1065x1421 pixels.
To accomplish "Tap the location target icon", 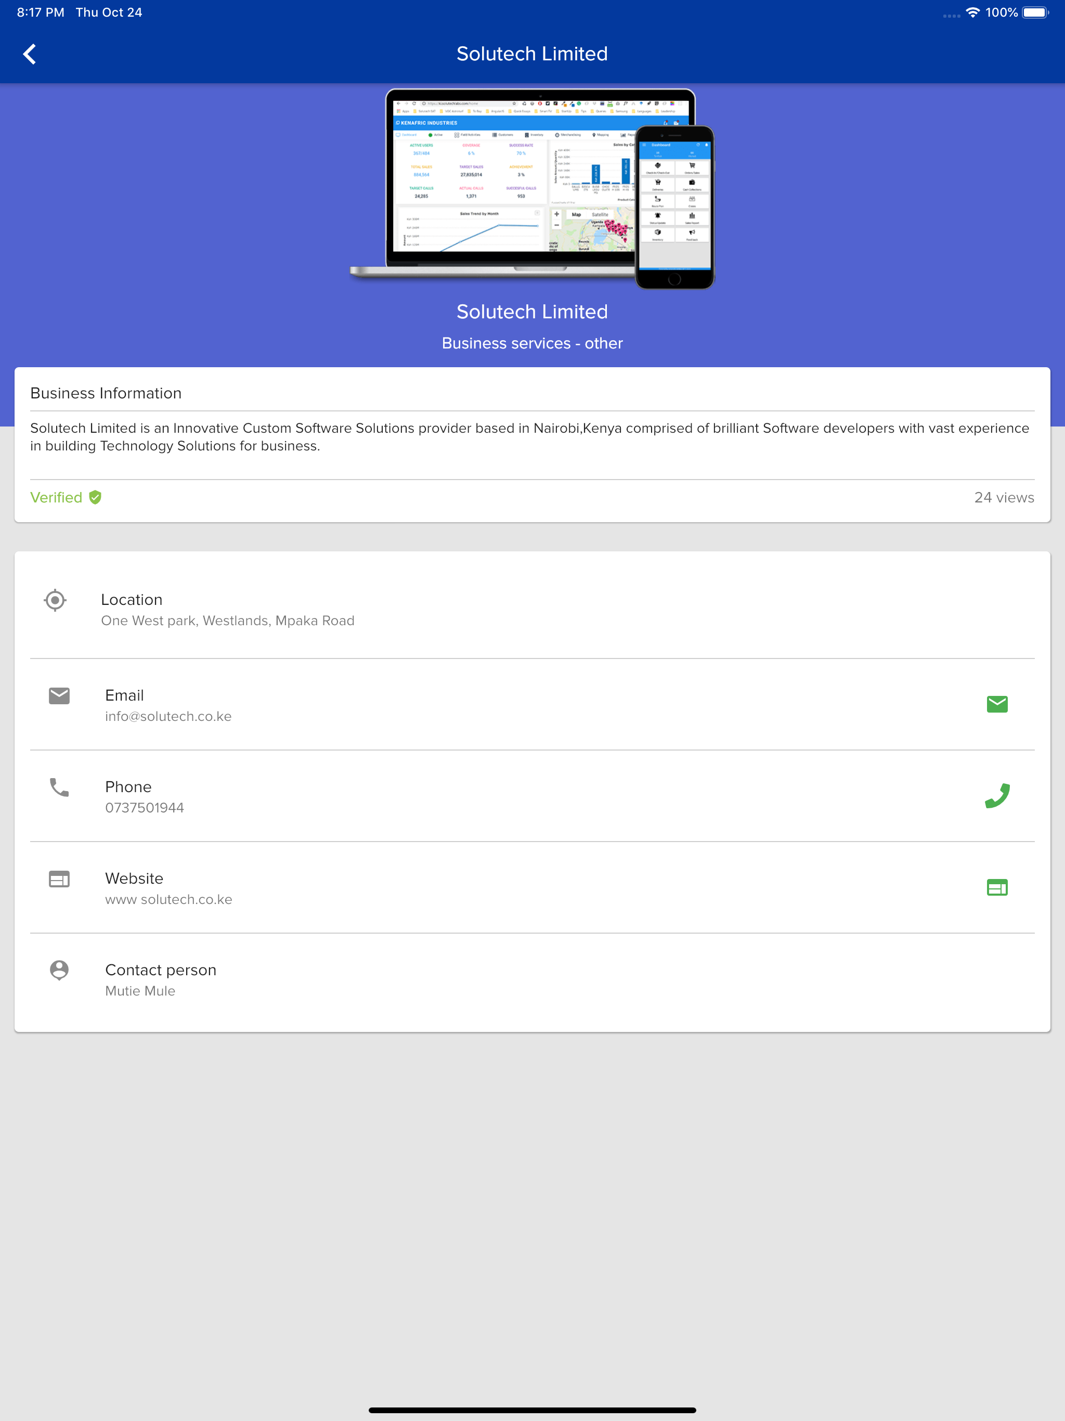I will click(x=55, y=600).
